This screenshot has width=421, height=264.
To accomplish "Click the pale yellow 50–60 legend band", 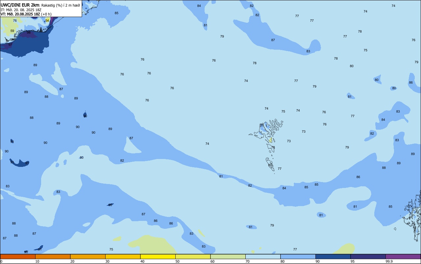I will [193, 256].
